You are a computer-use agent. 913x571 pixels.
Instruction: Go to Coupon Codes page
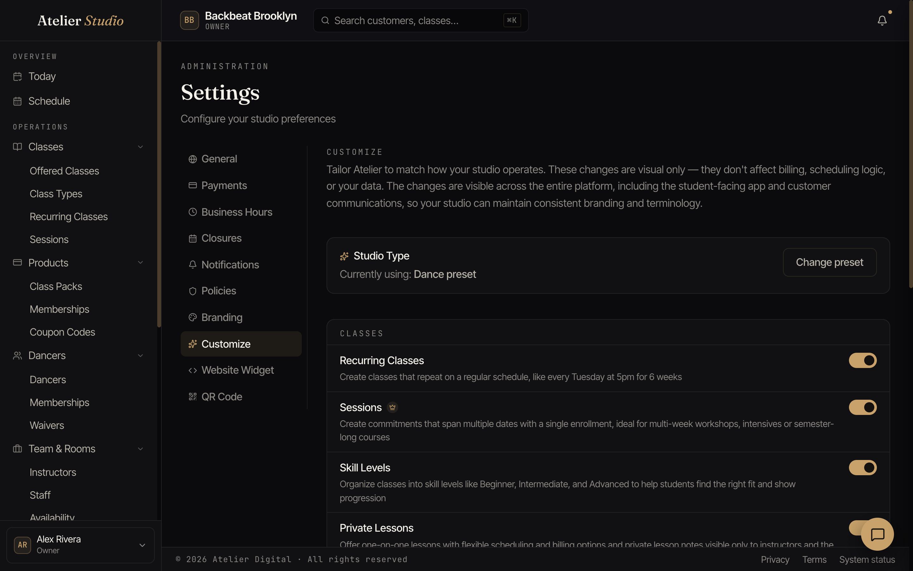coord(62,332)
